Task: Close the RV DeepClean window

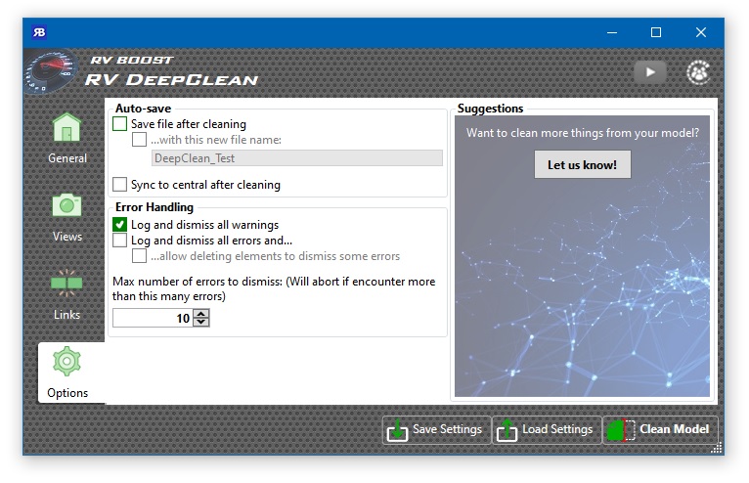Action: [701, 32]
